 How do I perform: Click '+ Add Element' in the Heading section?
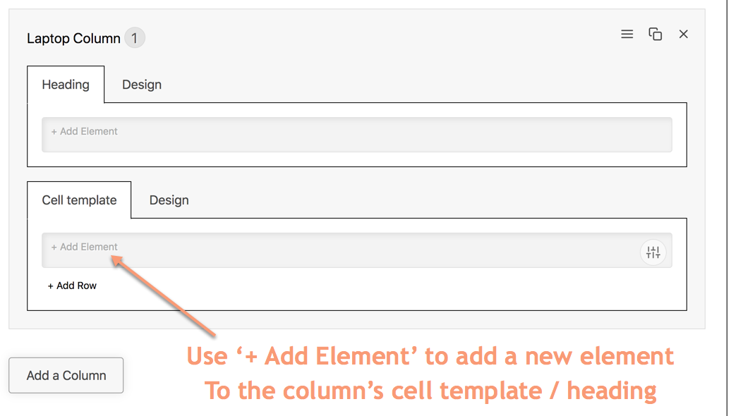(x=85, y=131)
